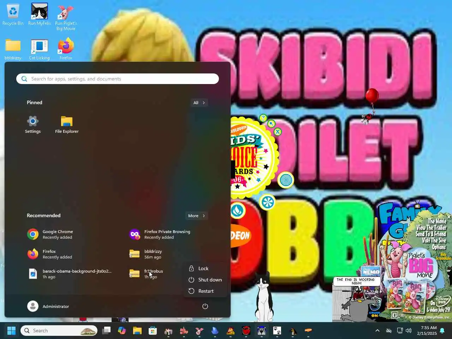This screenshot has height=339, width=452.
Task: Launch the Run MyFelix desktop shortcut
Action: 40,15
